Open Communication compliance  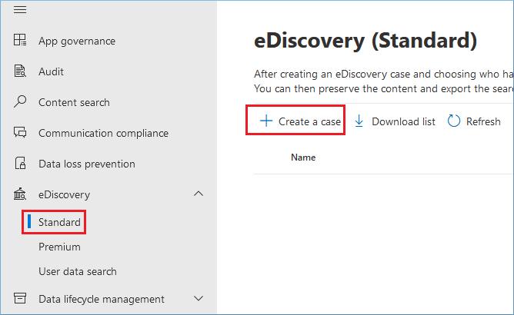104,133
